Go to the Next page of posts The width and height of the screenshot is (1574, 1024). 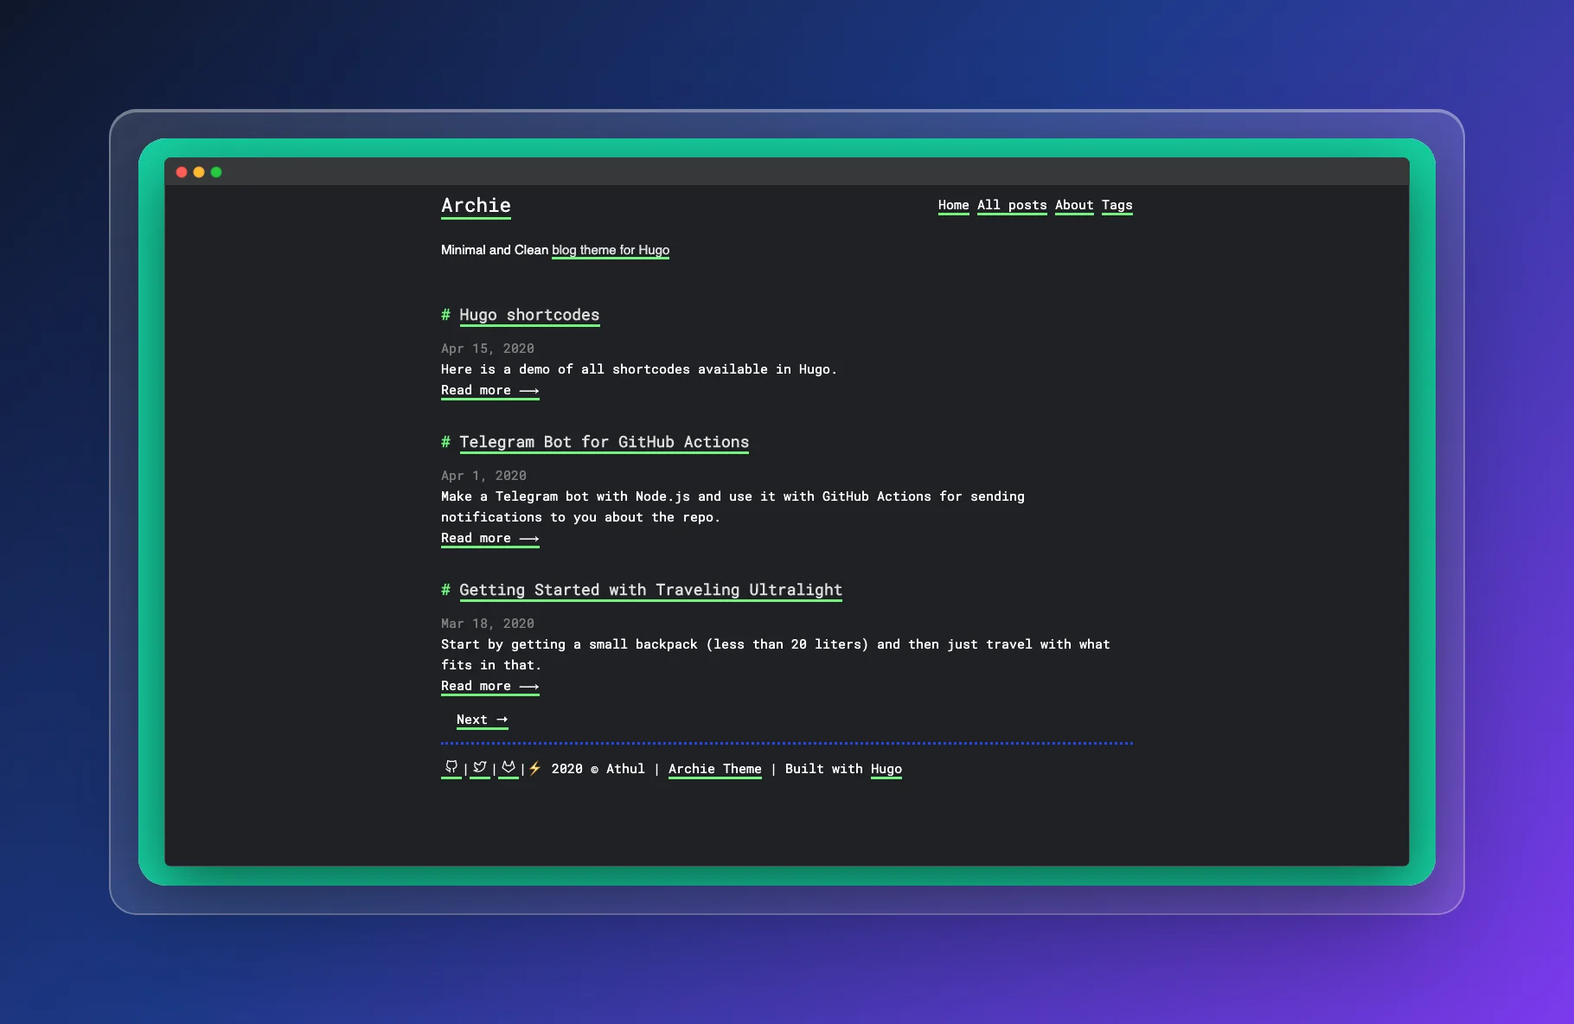click(x=482, y=720)
